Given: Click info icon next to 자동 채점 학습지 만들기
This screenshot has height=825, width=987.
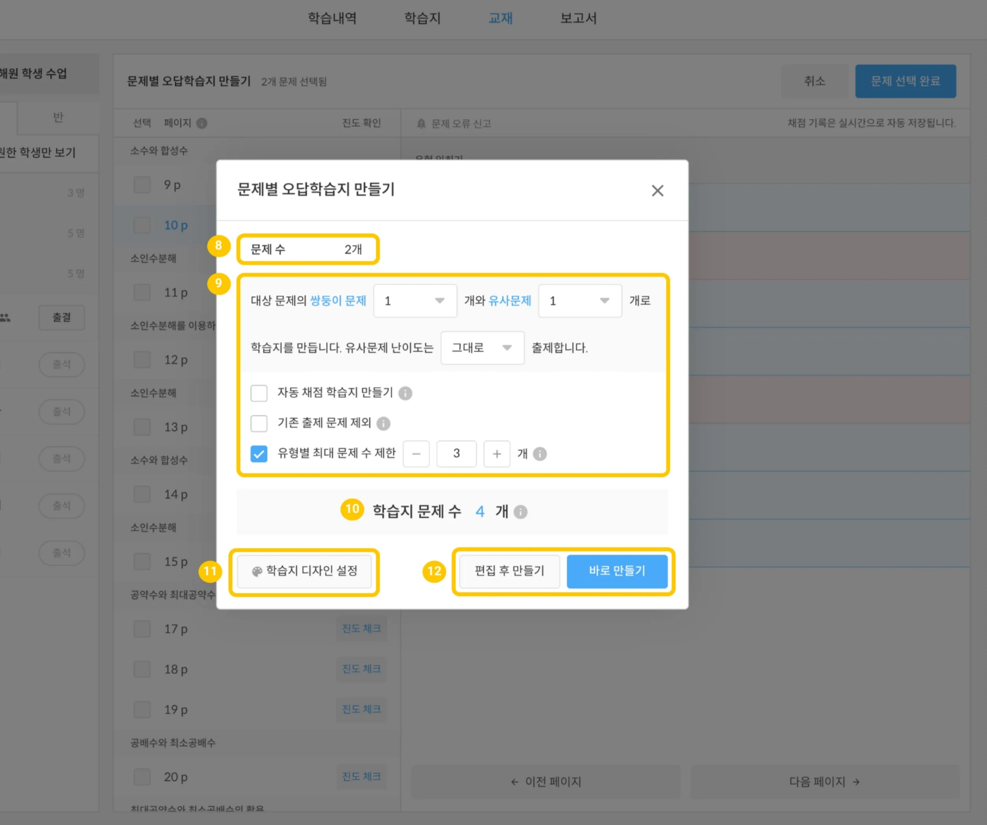Looking at the screenshot, I should click(x=405, y=394).
